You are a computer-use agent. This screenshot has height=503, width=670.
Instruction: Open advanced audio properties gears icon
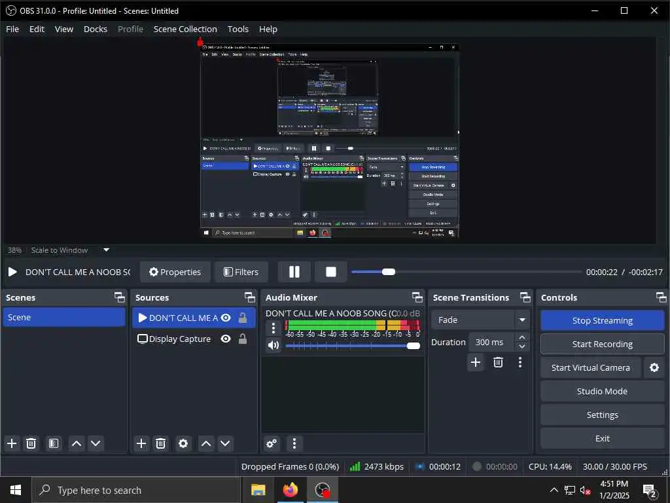272,443
